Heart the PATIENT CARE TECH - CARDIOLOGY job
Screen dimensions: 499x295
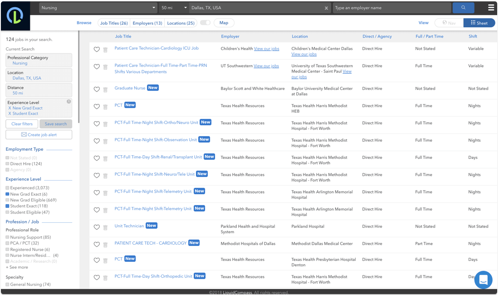(x=97, y=245)
